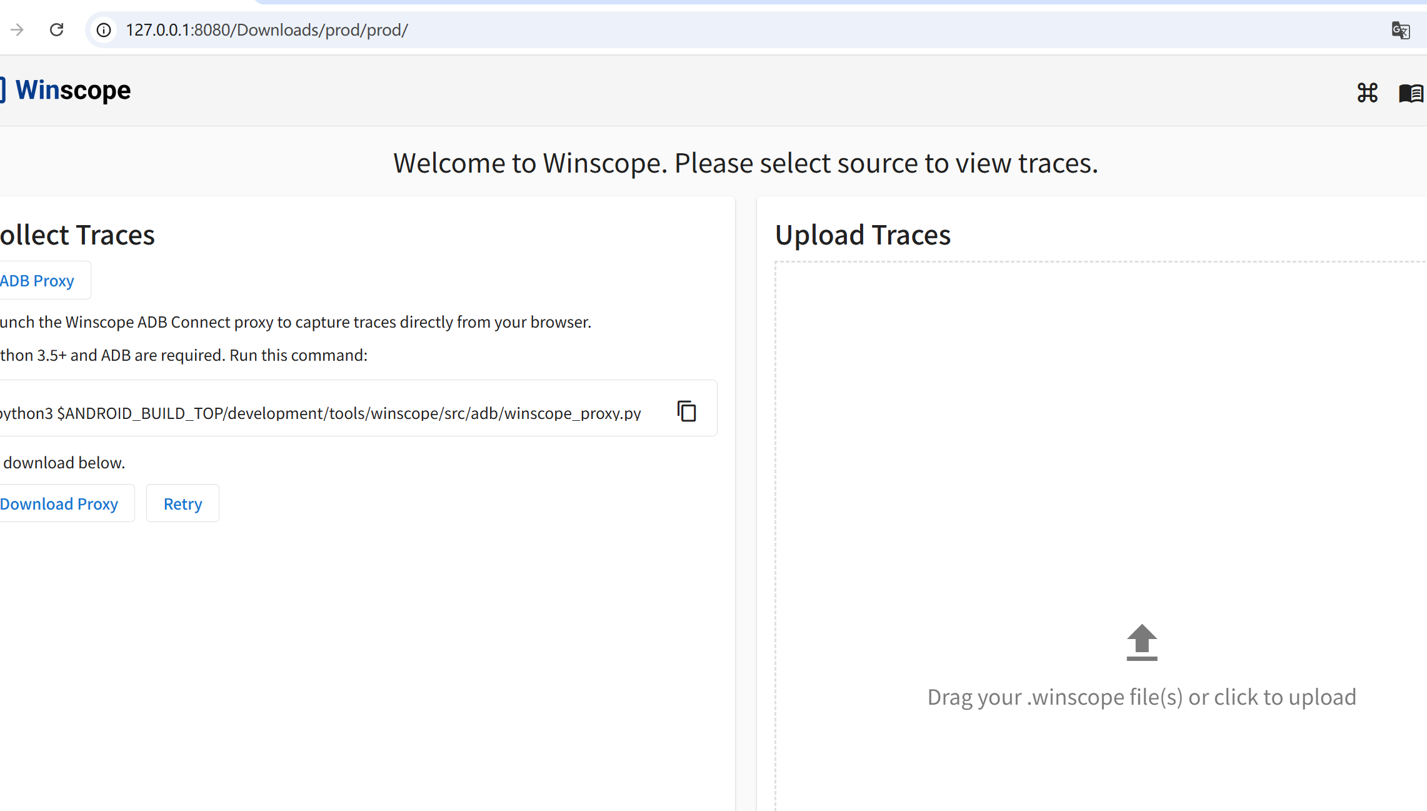
Task: Copy the proxy command with copy icon
Action: tap(686, 411)
